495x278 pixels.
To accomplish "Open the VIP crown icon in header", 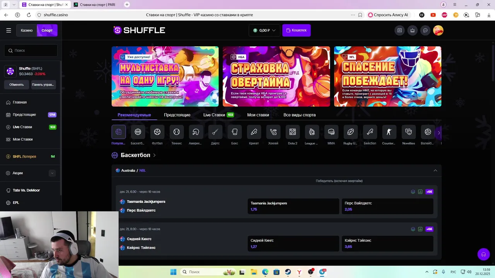I will (413, 31).
